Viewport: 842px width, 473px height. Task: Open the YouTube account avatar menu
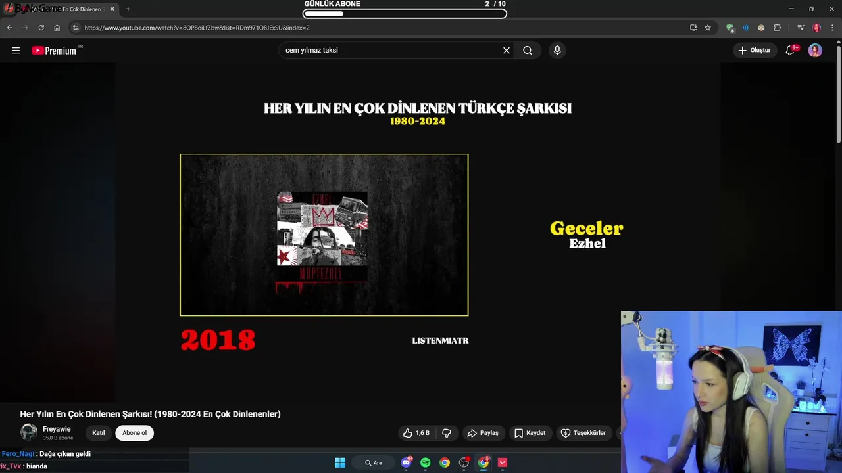tap(815, 51)
